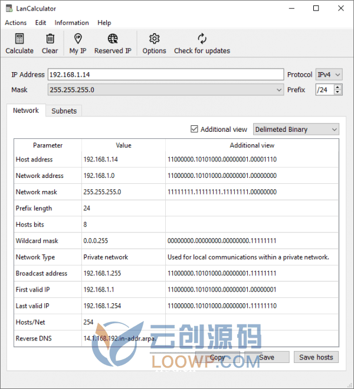Viewport: 354px width, 389px height.
Task: Click the Save button
Action: click(267, 357)
